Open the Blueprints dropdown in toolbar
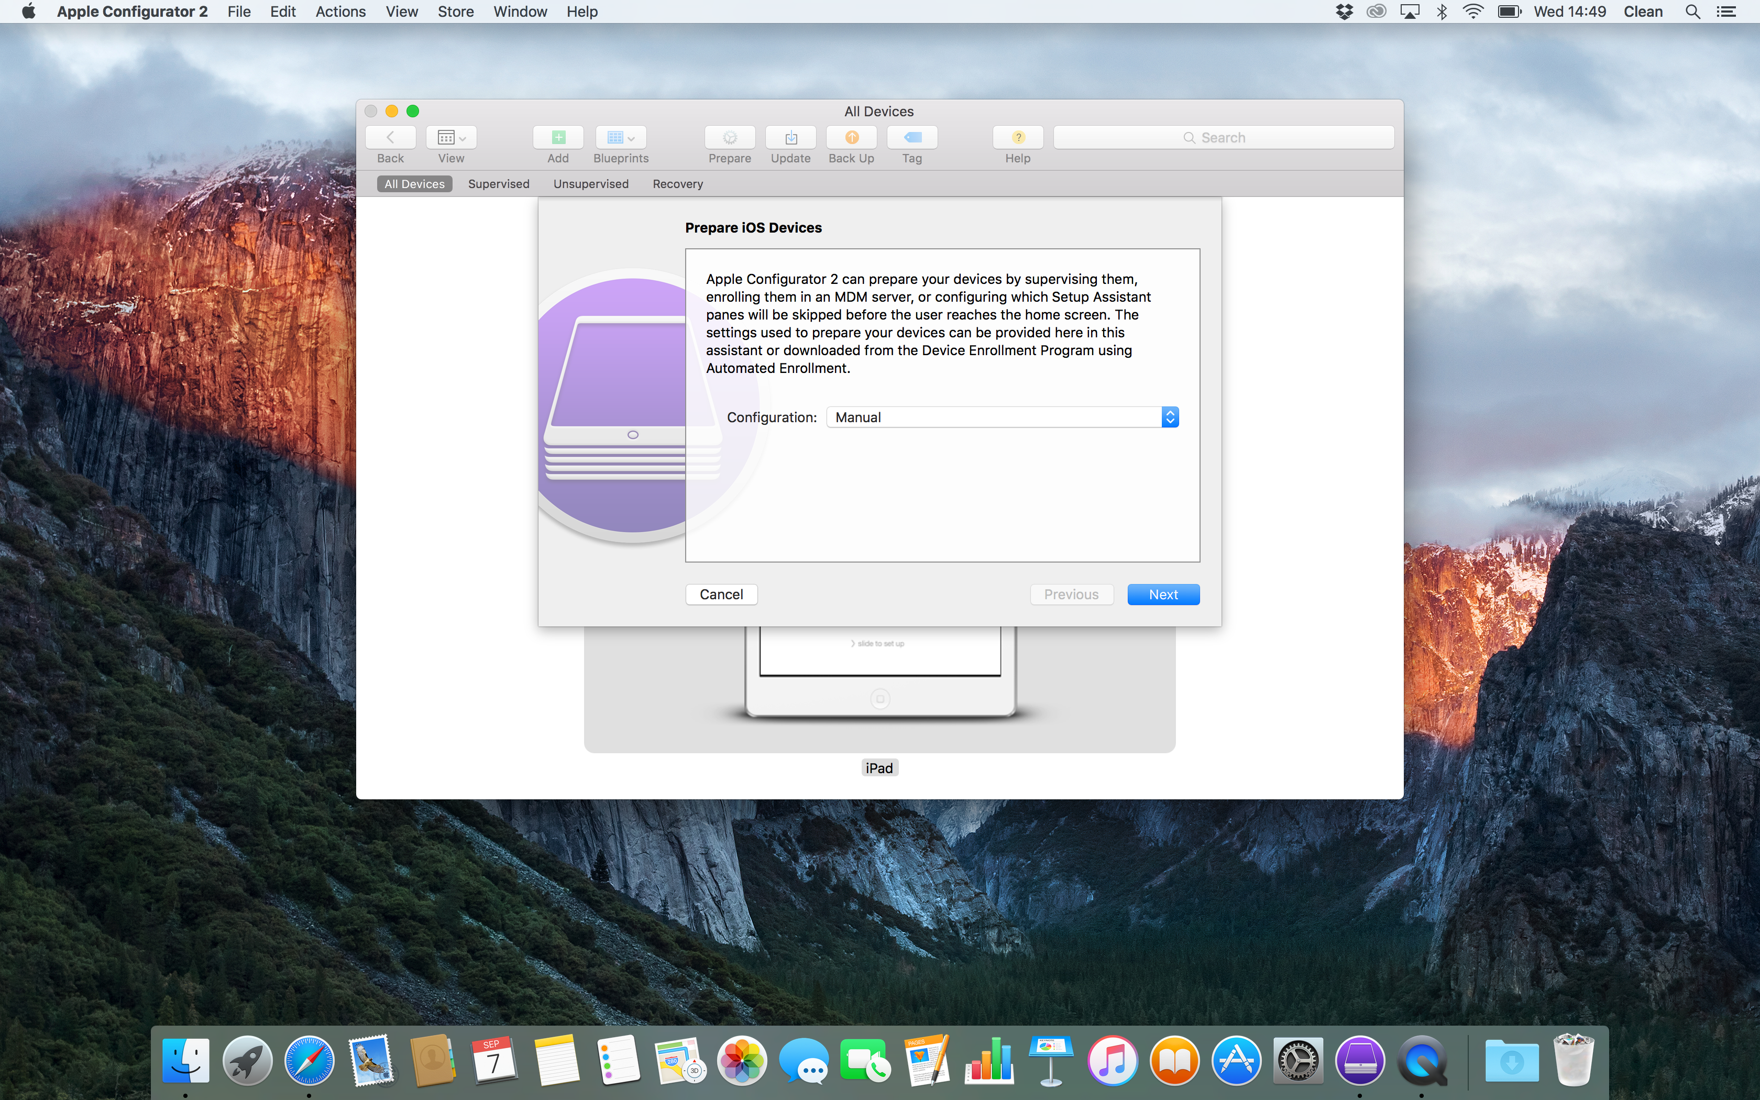This screenshot has width=1760, height=1100. click(620, 137)
